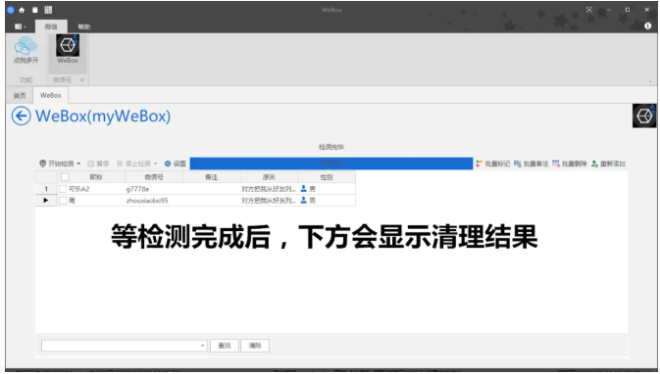Check the checkbox for 周 row
660x374 pixels.
coord(63,201)
